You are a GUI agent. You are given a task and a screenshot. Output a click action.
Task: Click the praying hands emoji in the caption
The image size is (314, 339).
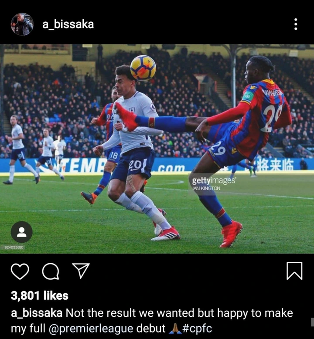point(175,329)
